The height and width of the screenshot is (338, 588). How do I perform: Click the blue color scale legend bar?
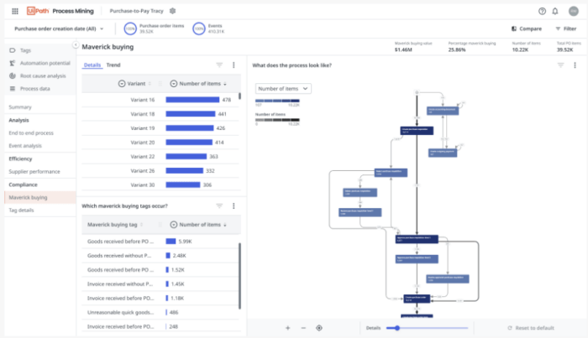(277, 101)
